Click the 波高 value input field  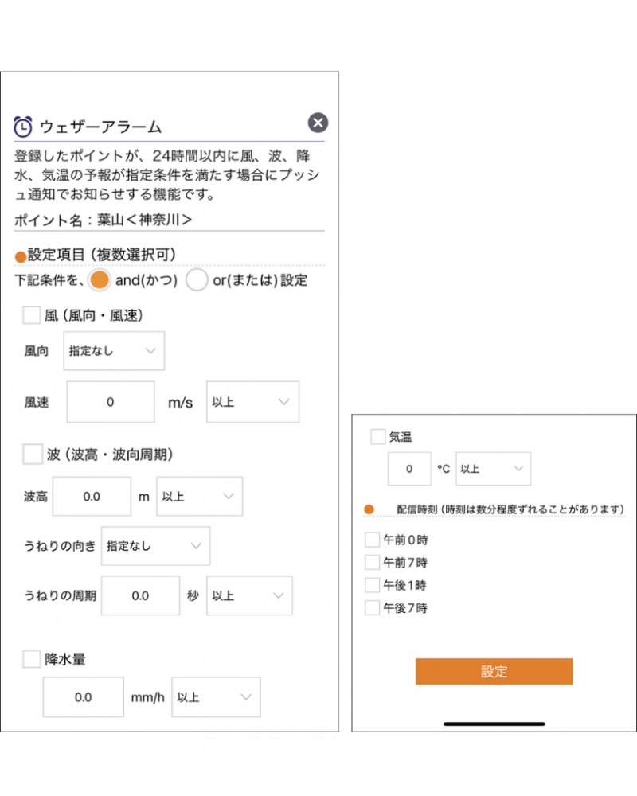(92, 497)
